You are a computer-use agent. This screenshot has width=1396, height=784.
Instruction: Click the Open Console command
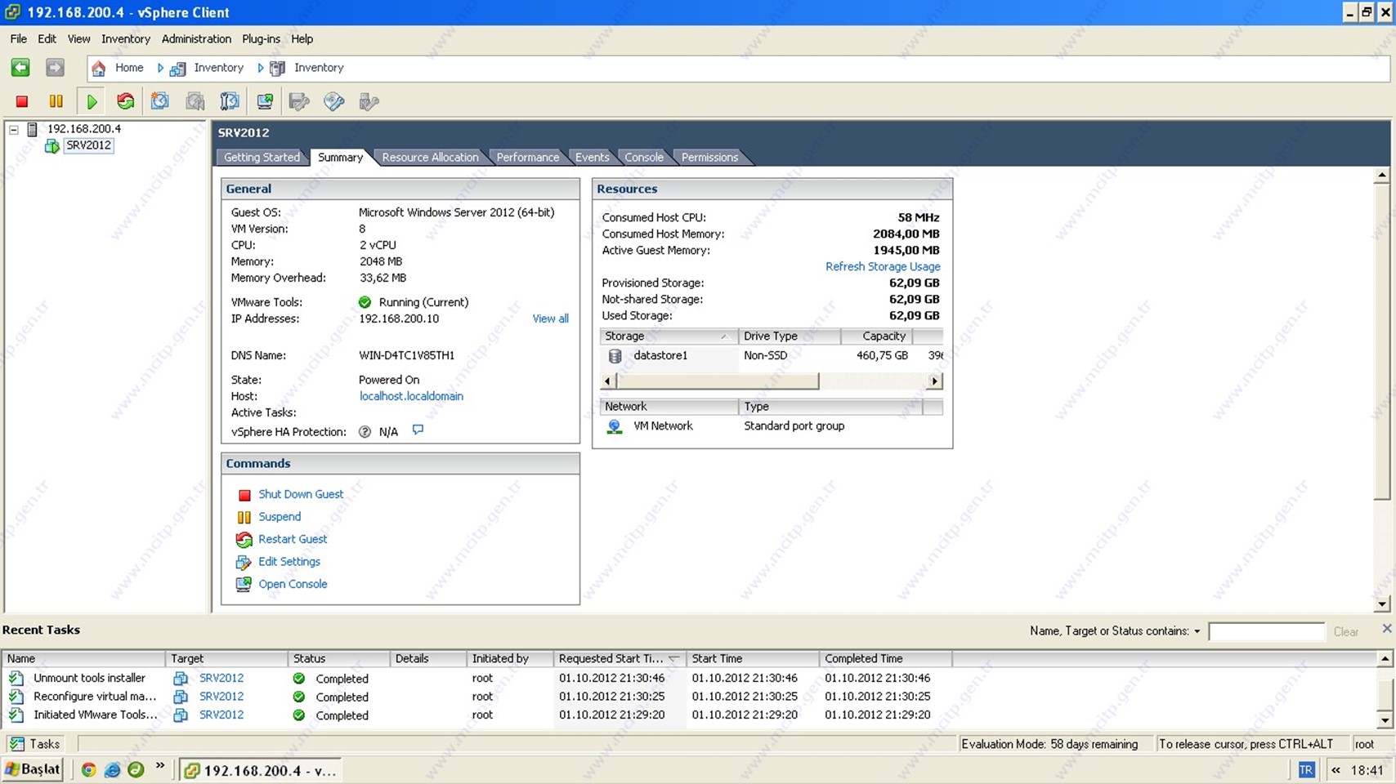coord(293,584)
